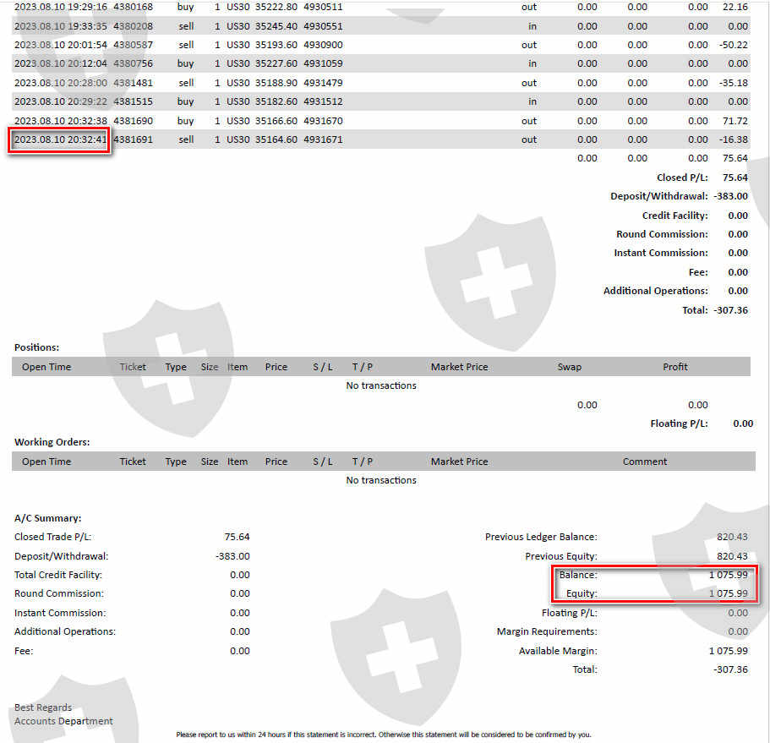Click the summary Total label at bottom right
This screenshot has height=743, width=770.
point(585,669)
